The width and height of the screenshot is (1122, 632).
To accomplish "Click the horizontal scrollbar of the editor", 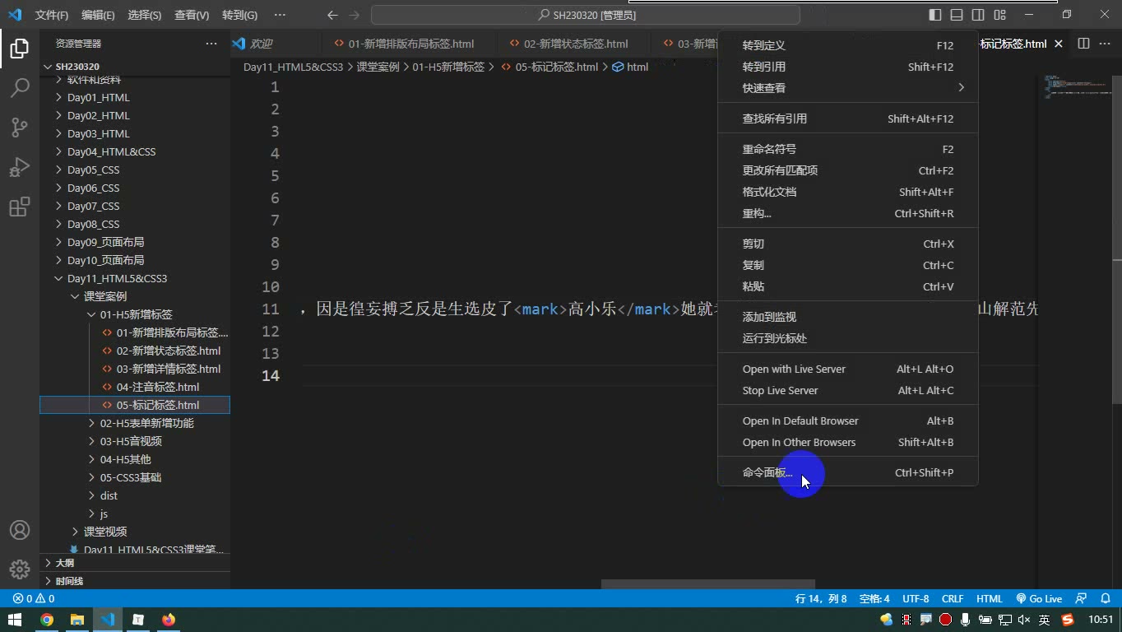I will (x=707, y=584).
